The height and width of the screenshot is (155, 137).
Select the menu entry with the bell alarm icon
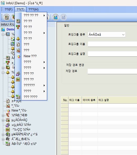tap(31, 39)
